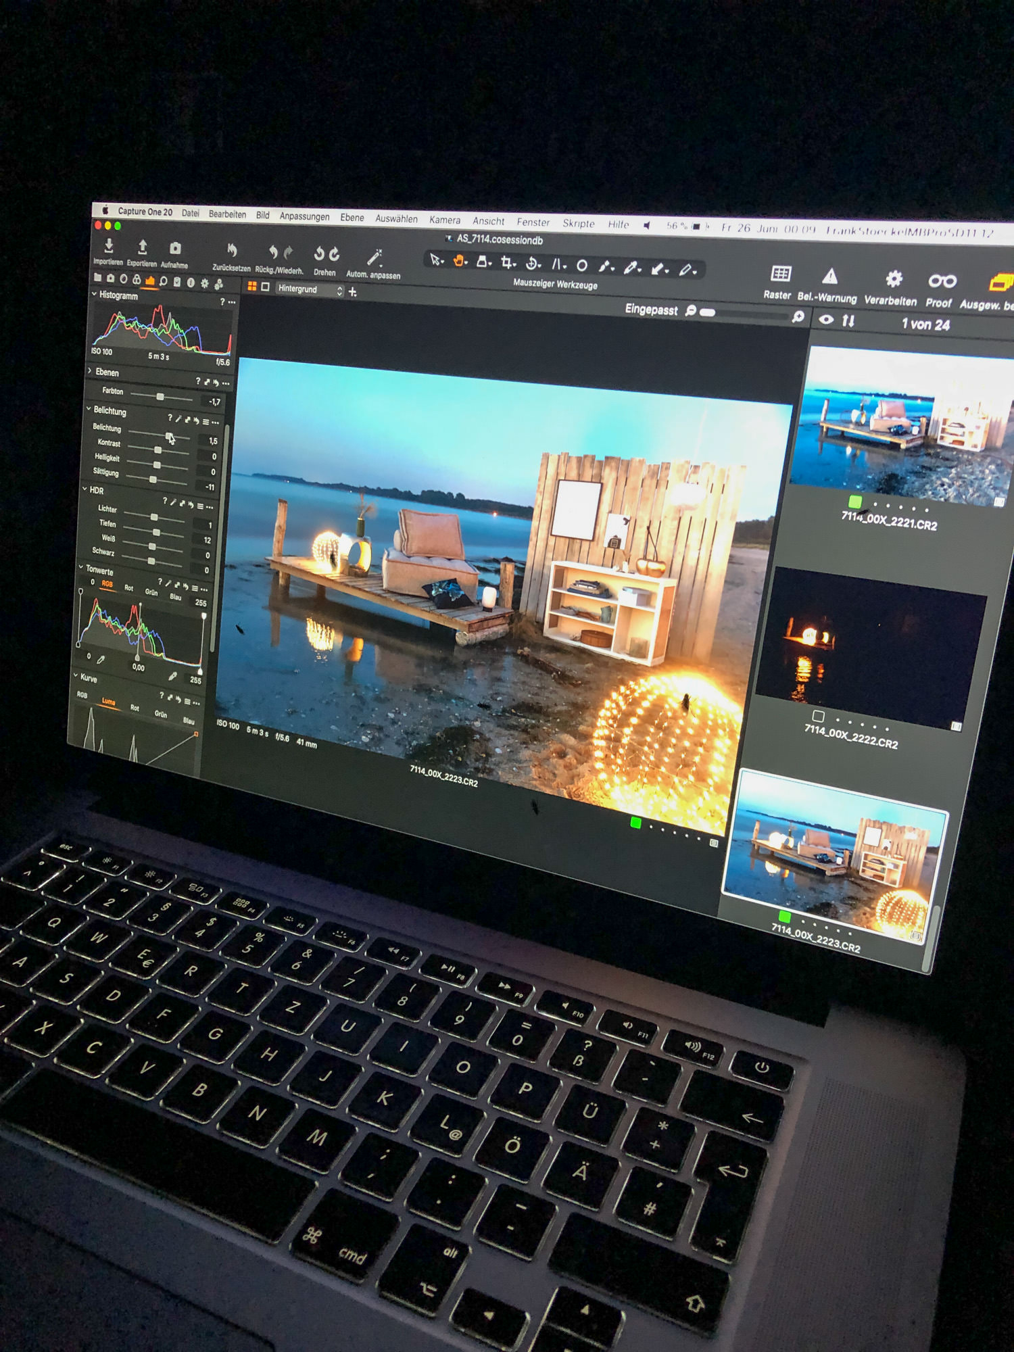
Task: Toggle the Proof glasses view
Action: click(942, 281)
